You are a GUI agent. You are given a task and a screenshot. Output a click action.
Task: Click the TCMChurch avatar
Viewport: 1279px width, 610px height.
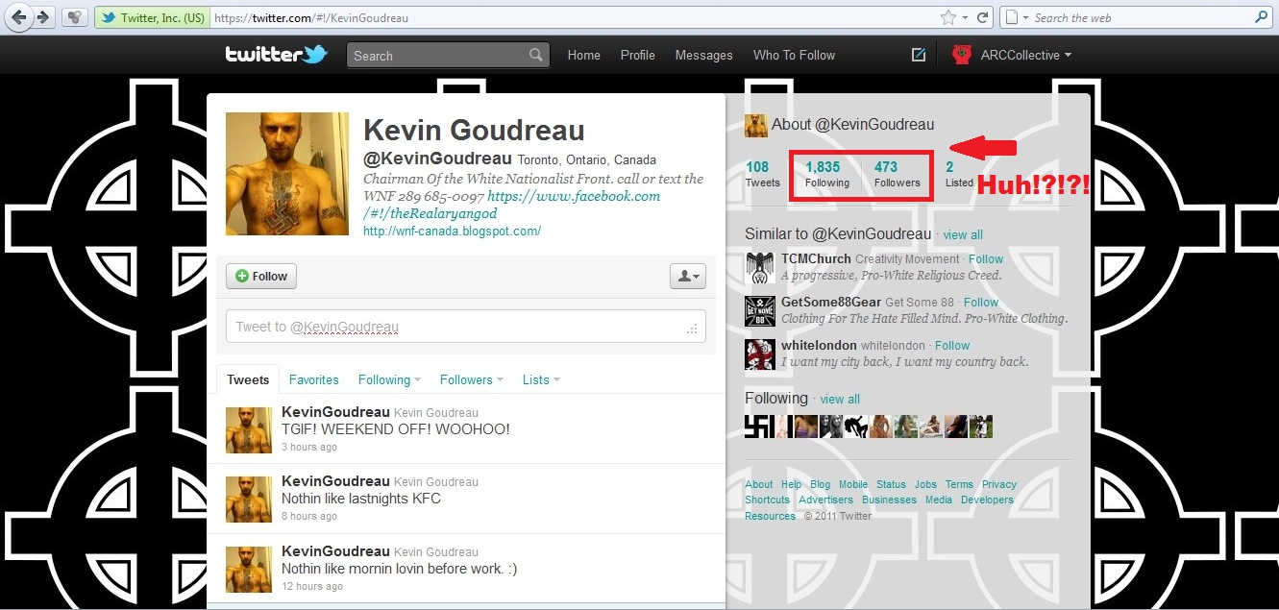(760, 267)
